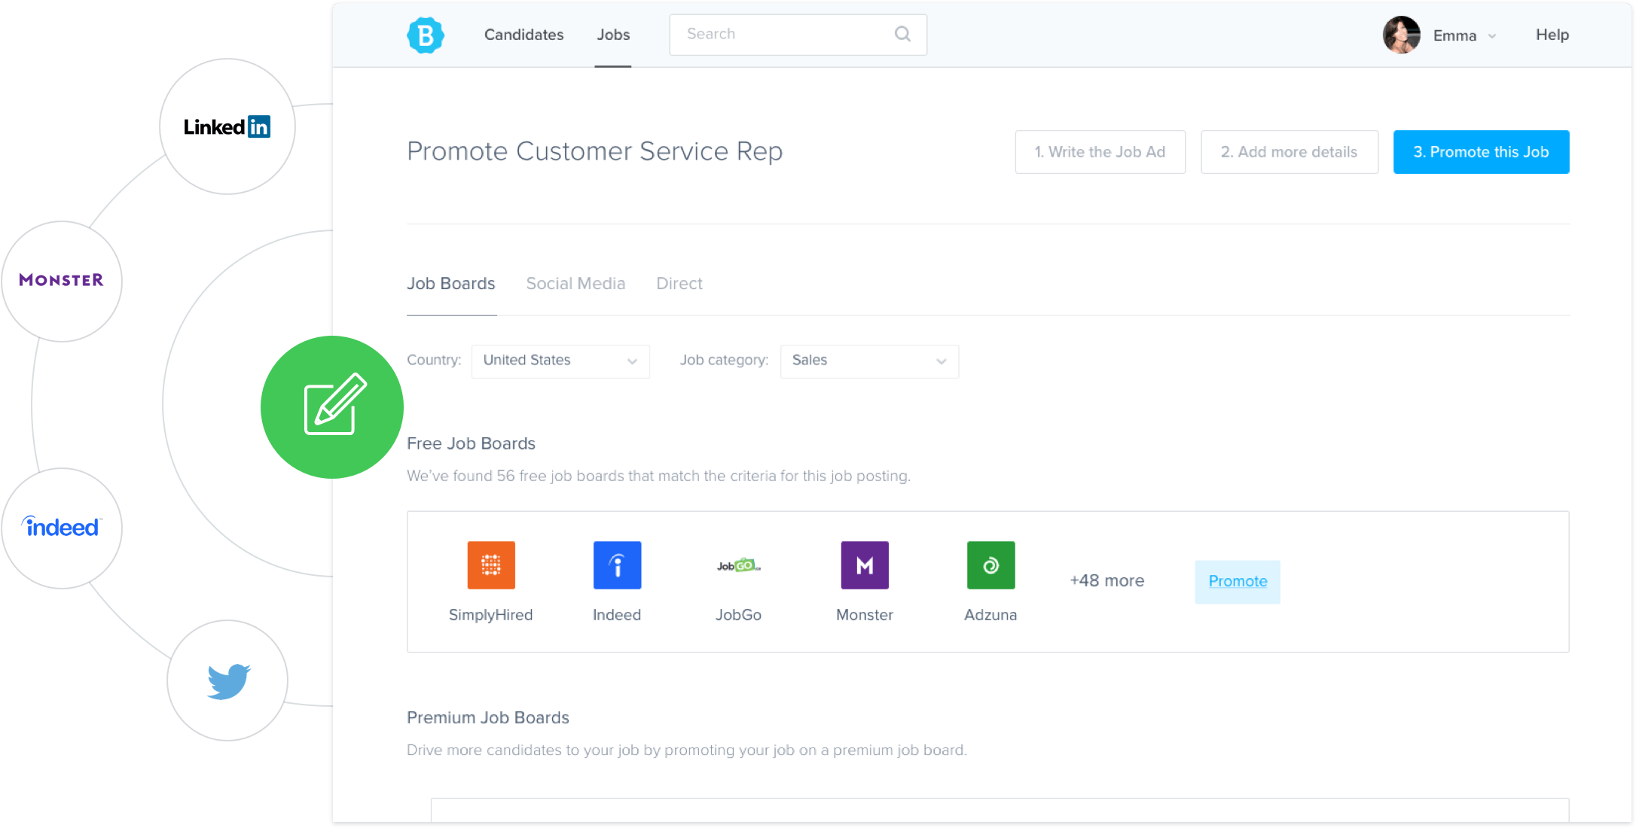This screenshot has height=828, width=1636.
Task: Click the Breezy B logo
Action: pyautogui.click(x=426, y=35)
